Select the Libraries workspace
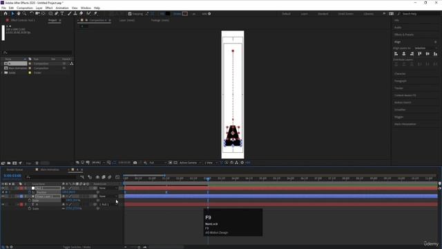 pos(368,14)
